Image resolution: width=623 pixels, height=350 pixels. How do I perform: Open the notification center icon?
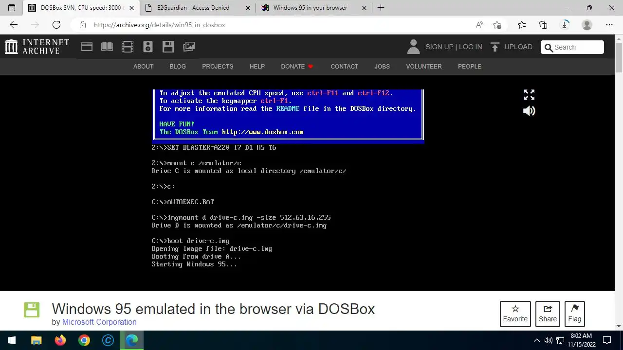607,340
